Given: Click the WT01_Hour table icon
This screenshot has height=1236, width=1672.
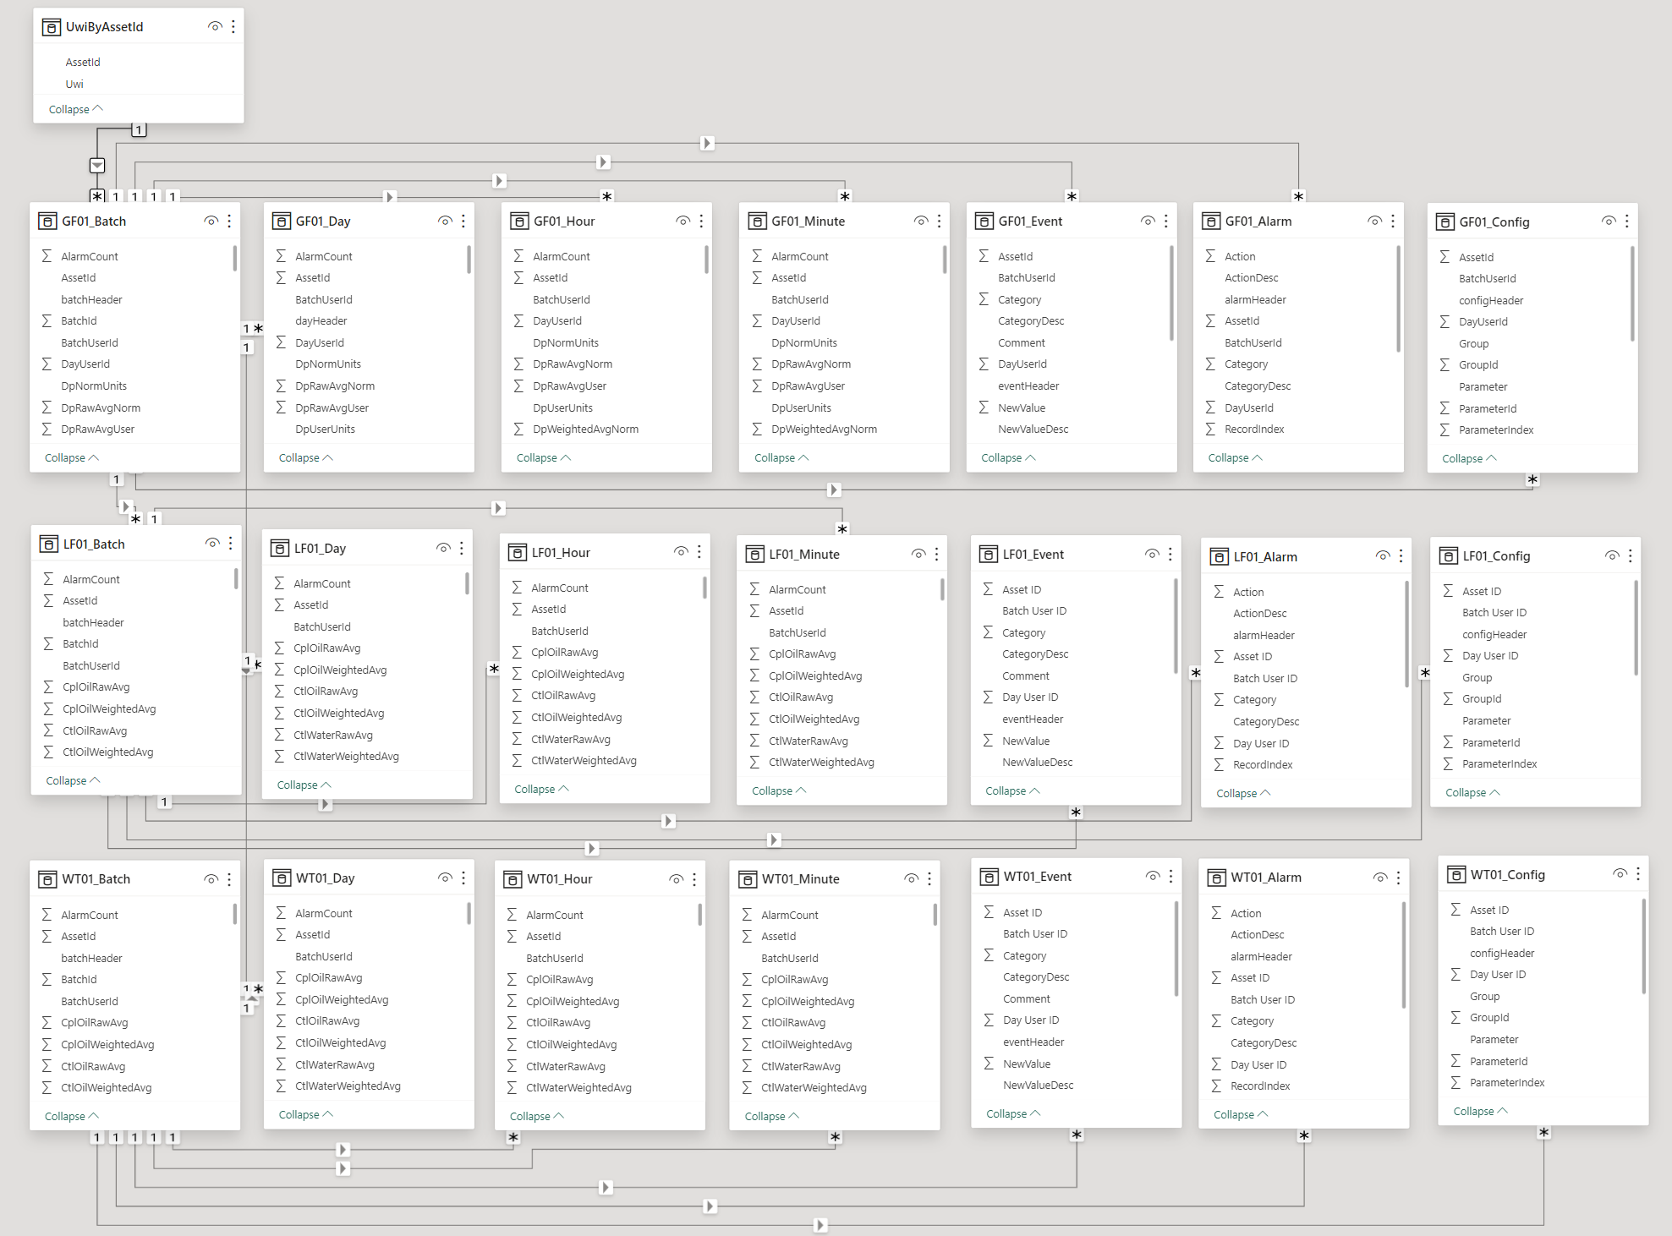Looking at the screenshot, I should 513,879.
